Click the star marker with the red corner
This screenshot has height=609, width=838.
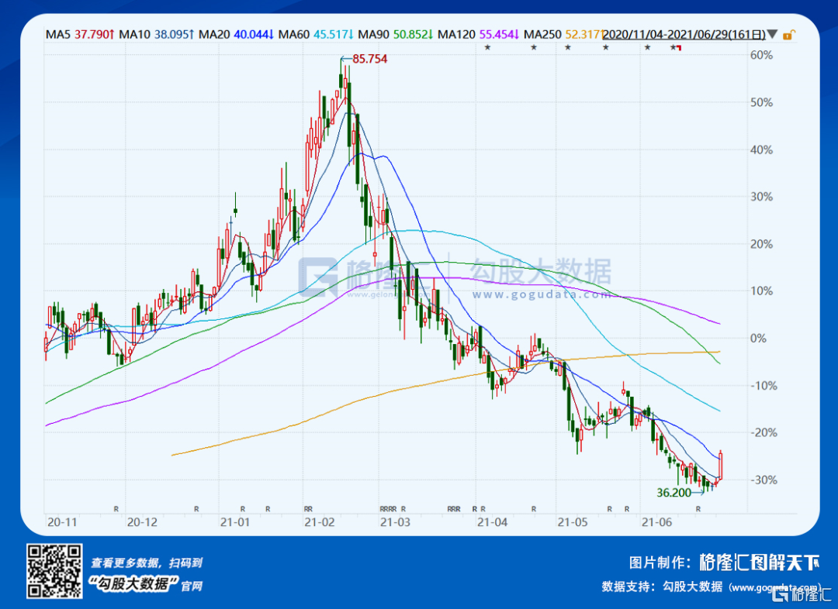pyautogui.click(x=675, y=48)
